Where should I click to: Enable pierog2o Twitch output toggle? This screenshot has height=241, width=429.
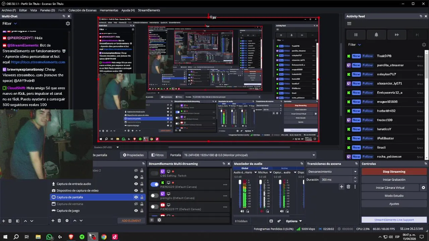pyautogui.click(x=155, y=195)
